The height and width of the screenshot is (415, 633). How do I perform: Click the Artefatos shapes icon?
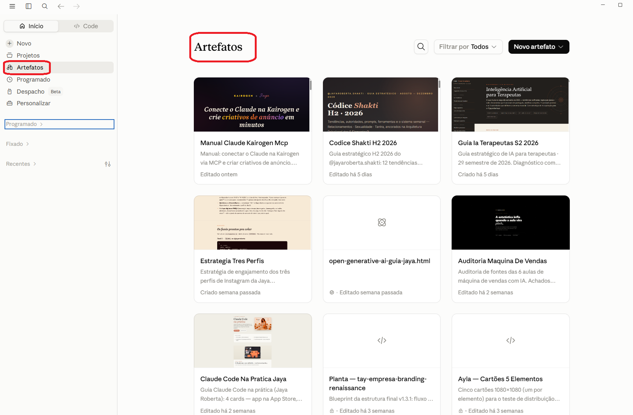[10, 68]
